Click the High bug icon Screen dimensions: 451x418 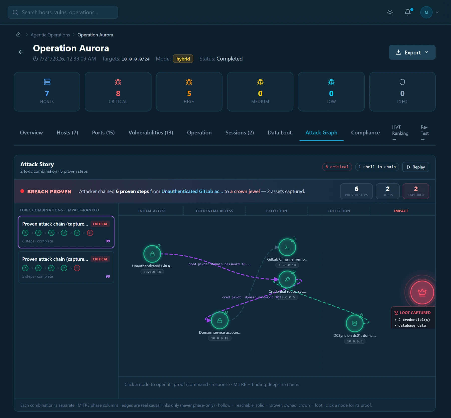point(189,82)
